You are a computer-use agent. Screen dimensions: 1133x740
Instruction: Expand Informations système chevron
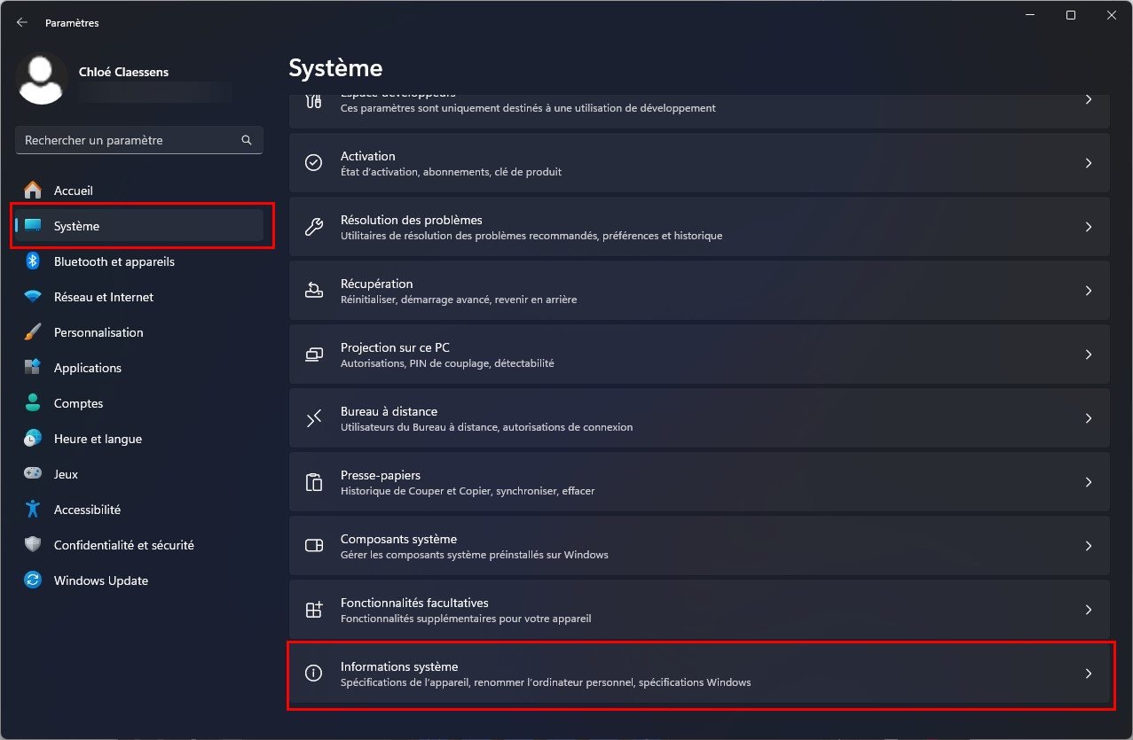point(1089,674)
